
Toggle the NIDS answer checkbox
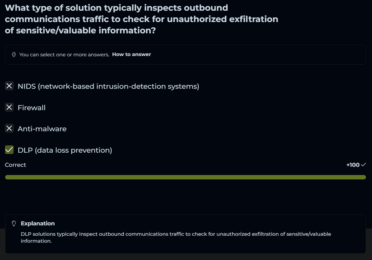click(x=9, y=86)
